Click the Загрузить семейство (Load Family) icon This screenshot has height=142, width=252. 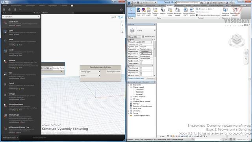pyautogui.click(x=225, y=12)
